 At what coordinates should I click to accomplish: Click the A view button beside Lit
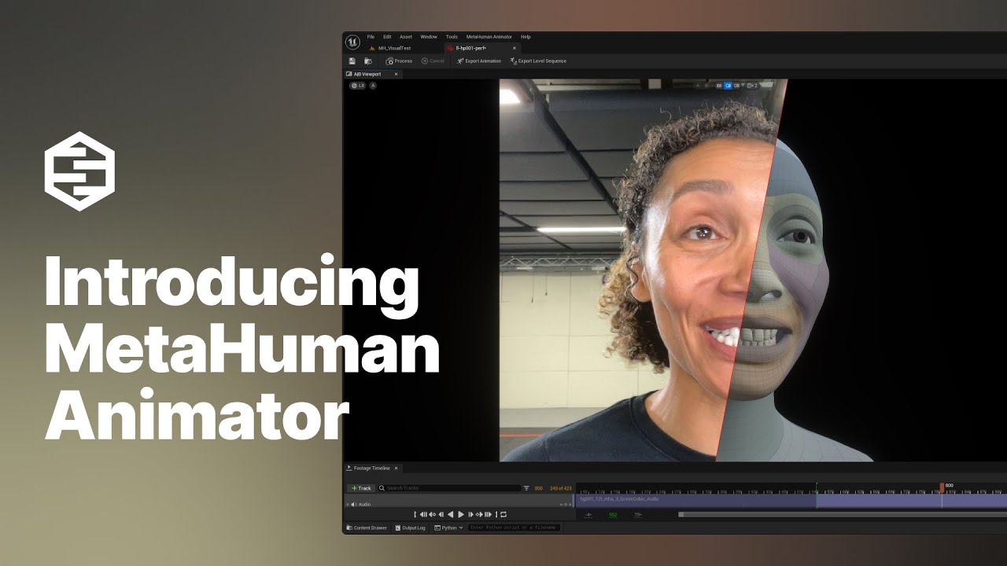click(x=373, y=85)
